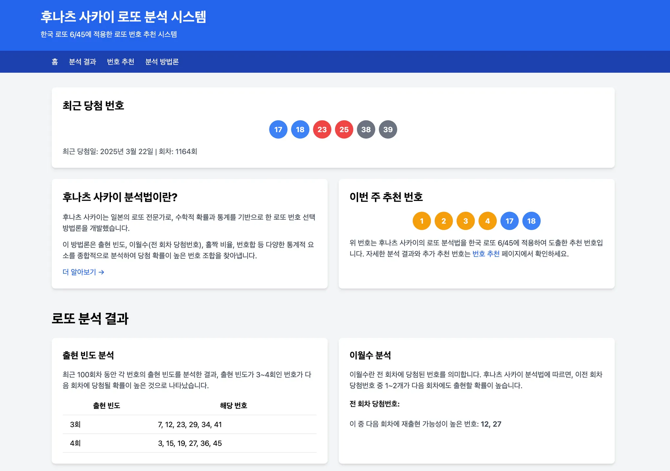
Task: Select winning number ball 23
Action: tap(322, 129)
